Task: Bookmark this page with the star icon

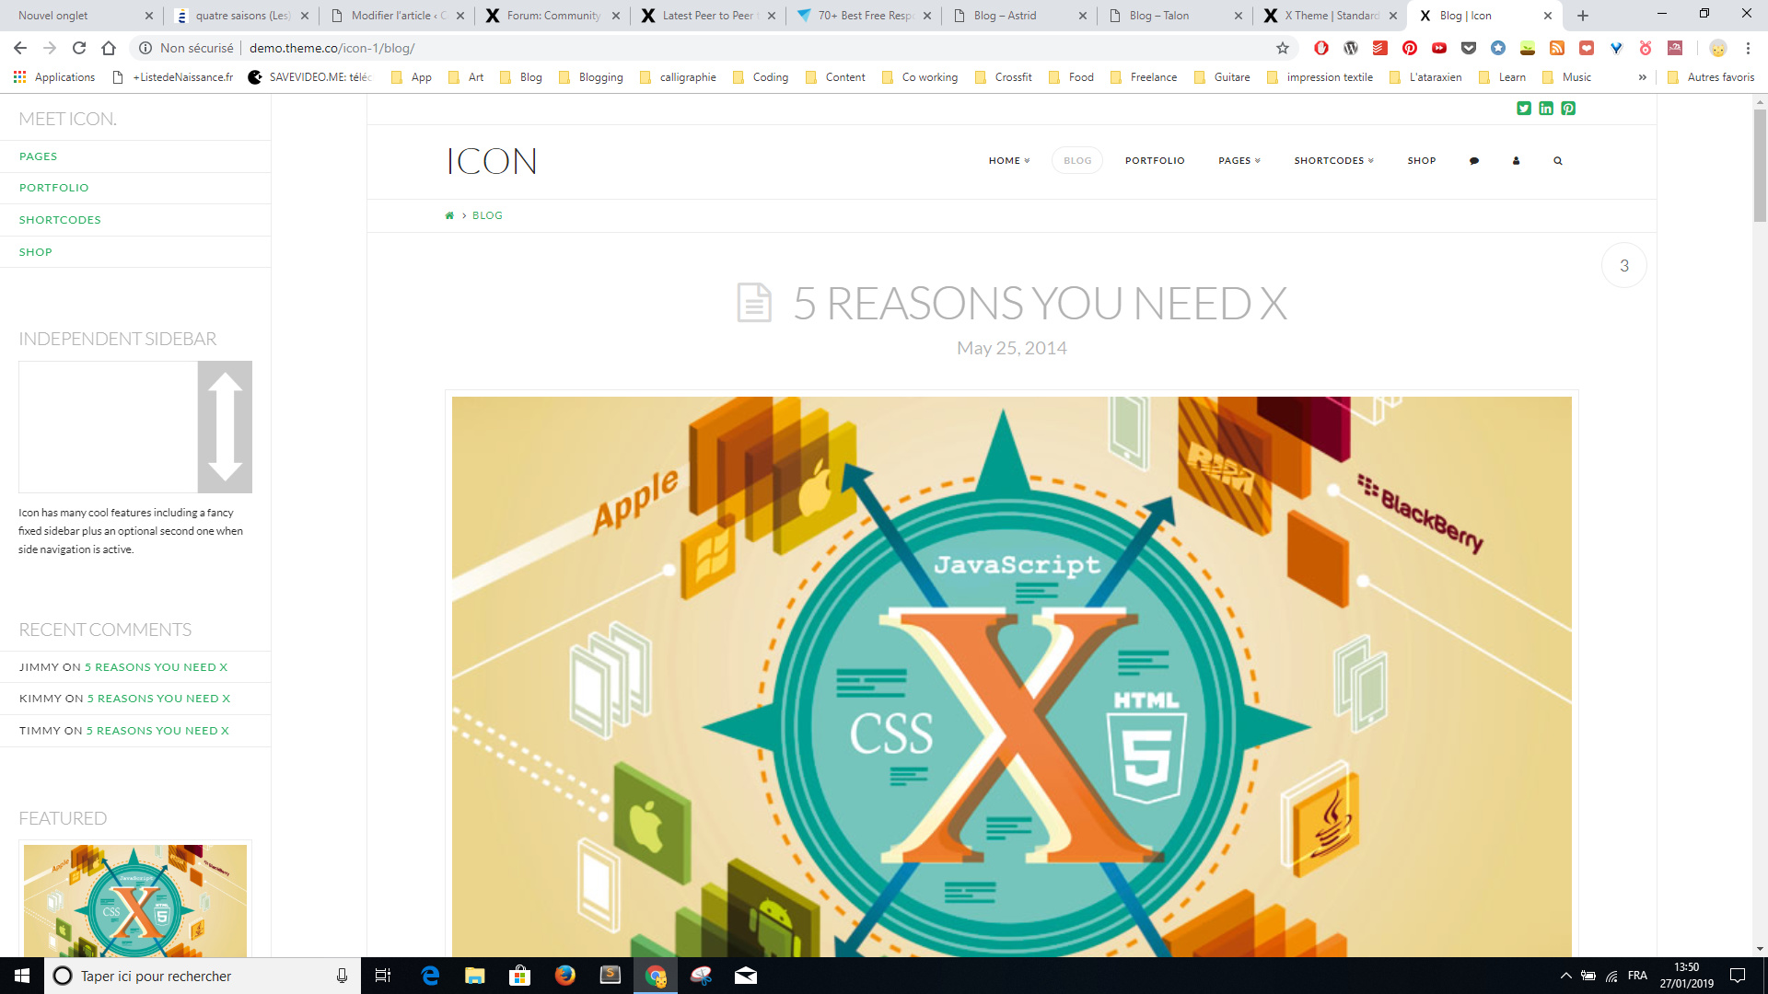Action: pyautogui.click(x=1283, y=48)
